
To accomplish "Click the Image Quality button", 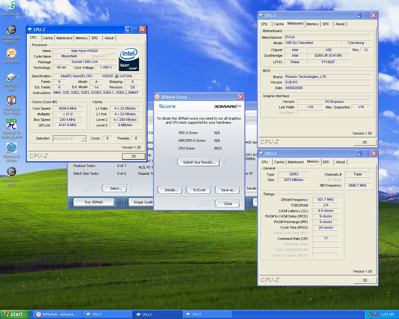I will [x=142, y=202].
